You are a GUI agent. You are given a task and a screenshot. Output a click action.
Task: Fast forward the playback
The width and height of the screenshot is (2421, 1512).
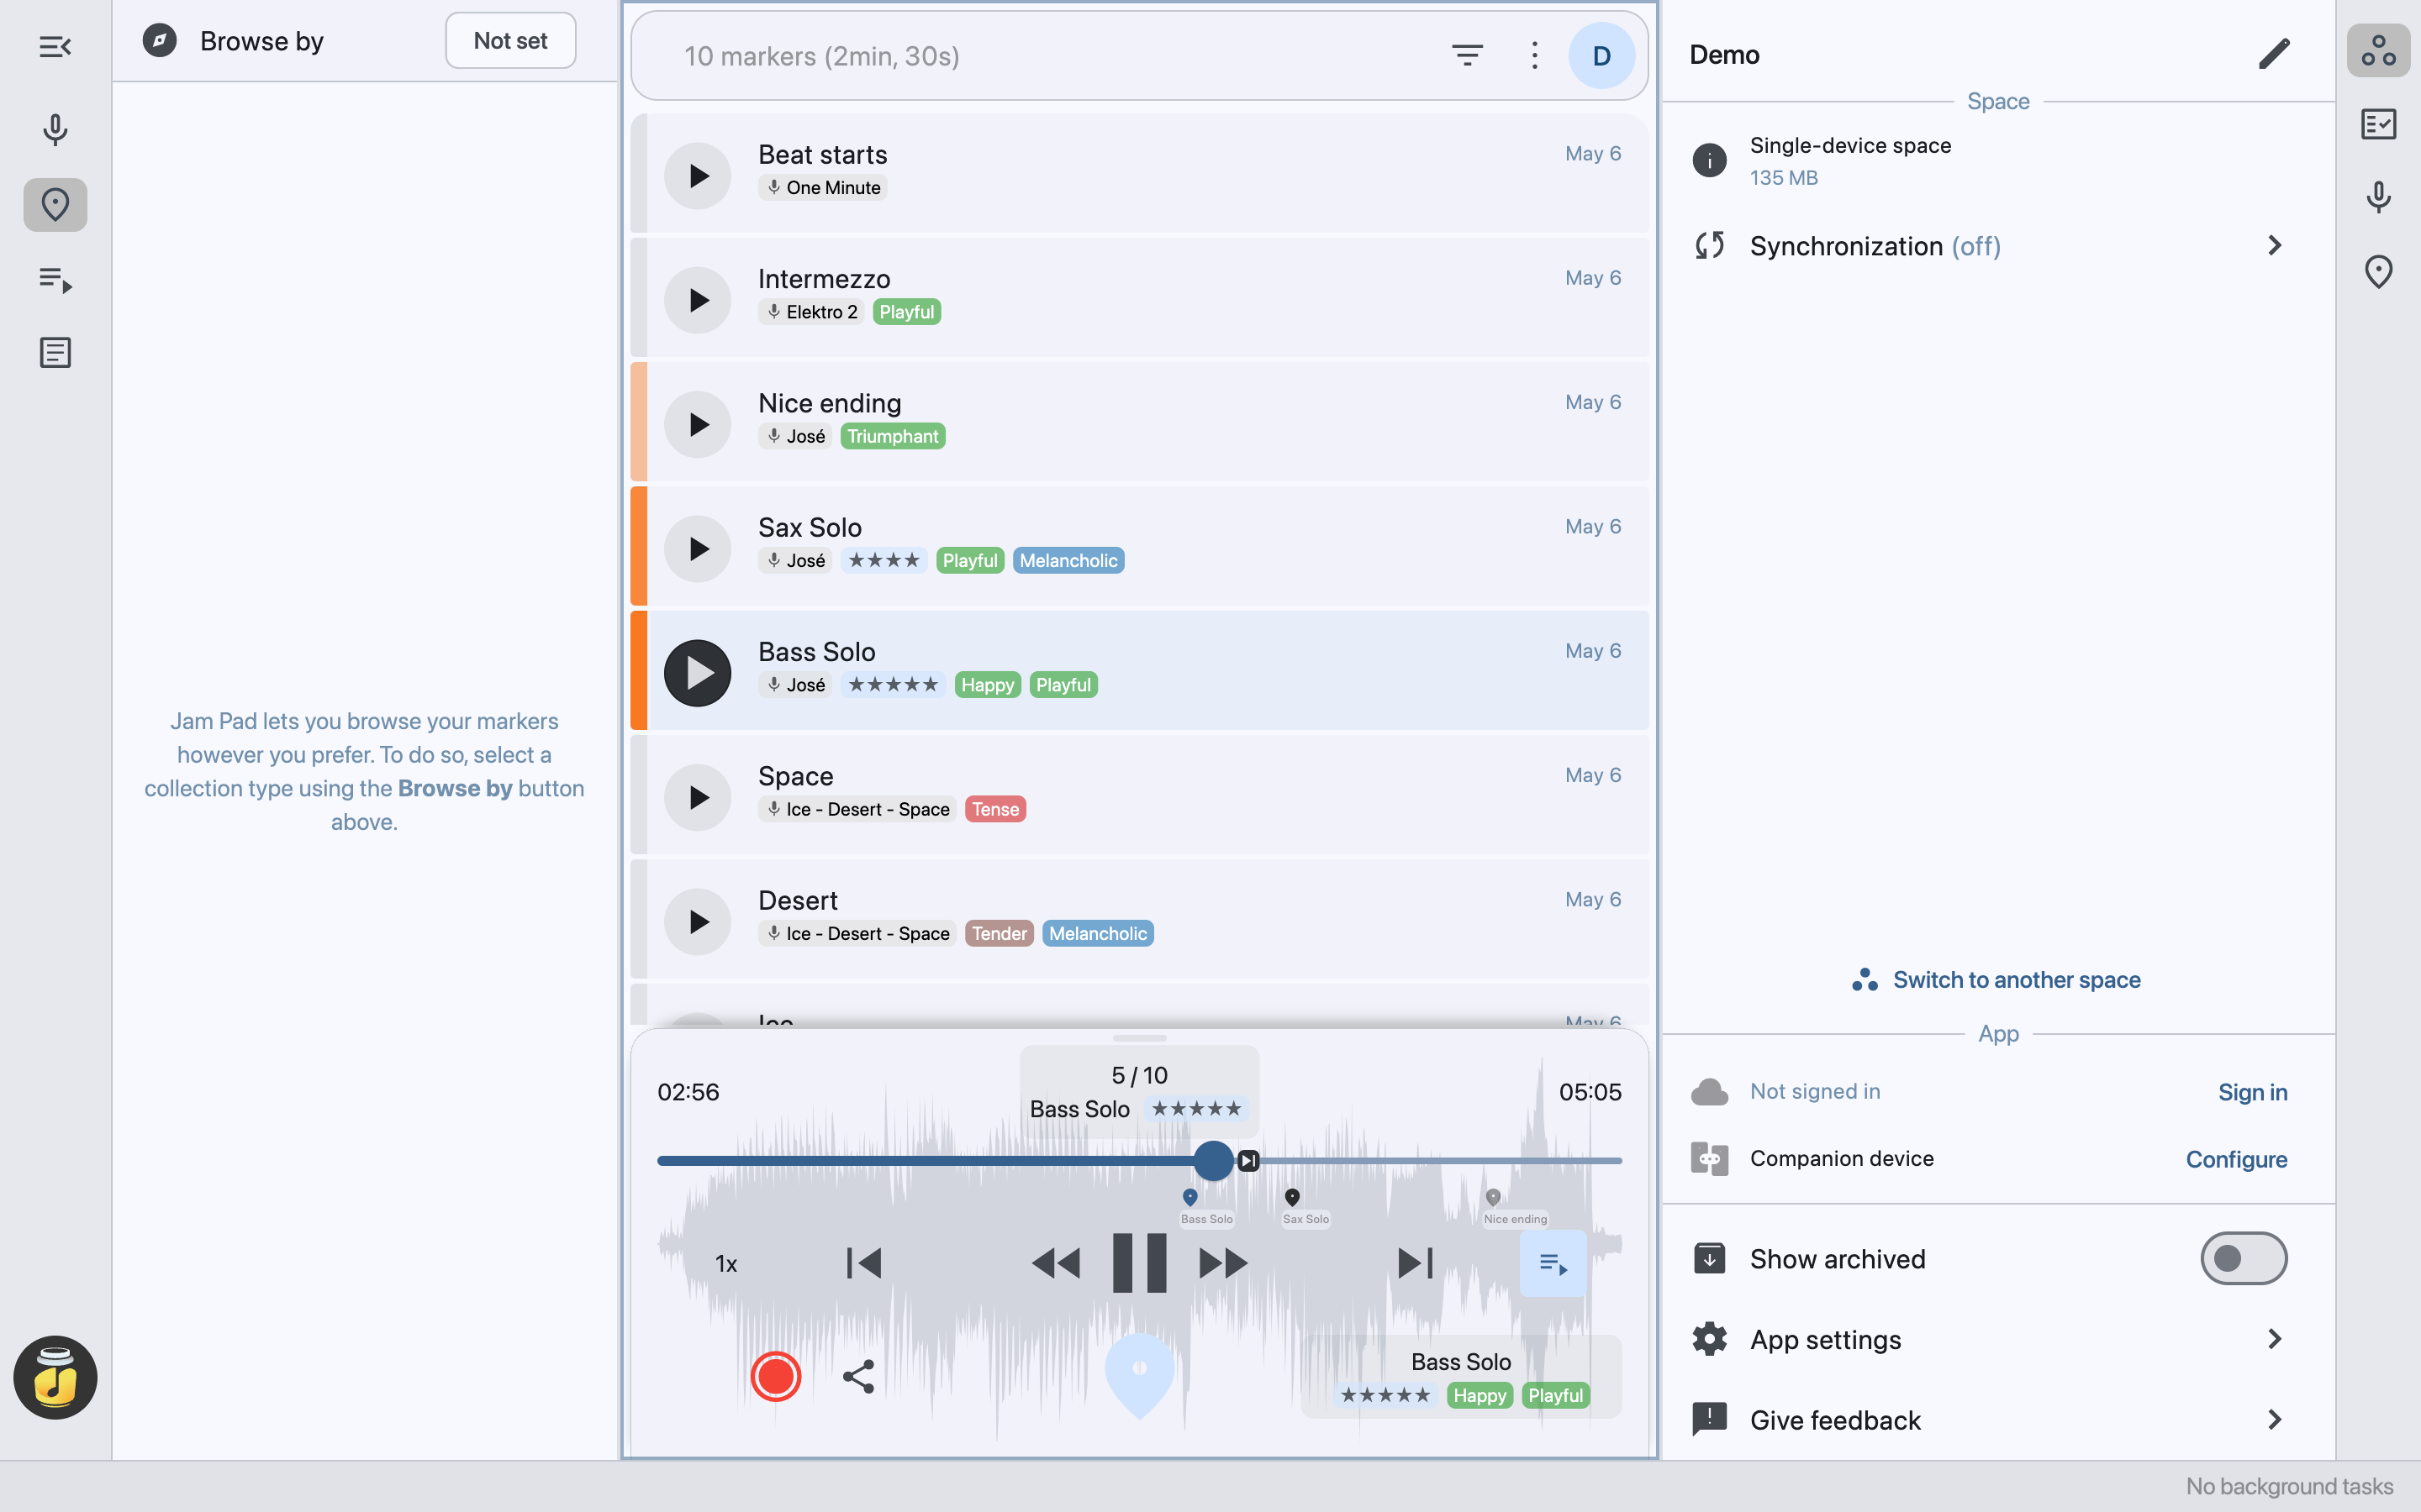click(x=1223, y=1263)
